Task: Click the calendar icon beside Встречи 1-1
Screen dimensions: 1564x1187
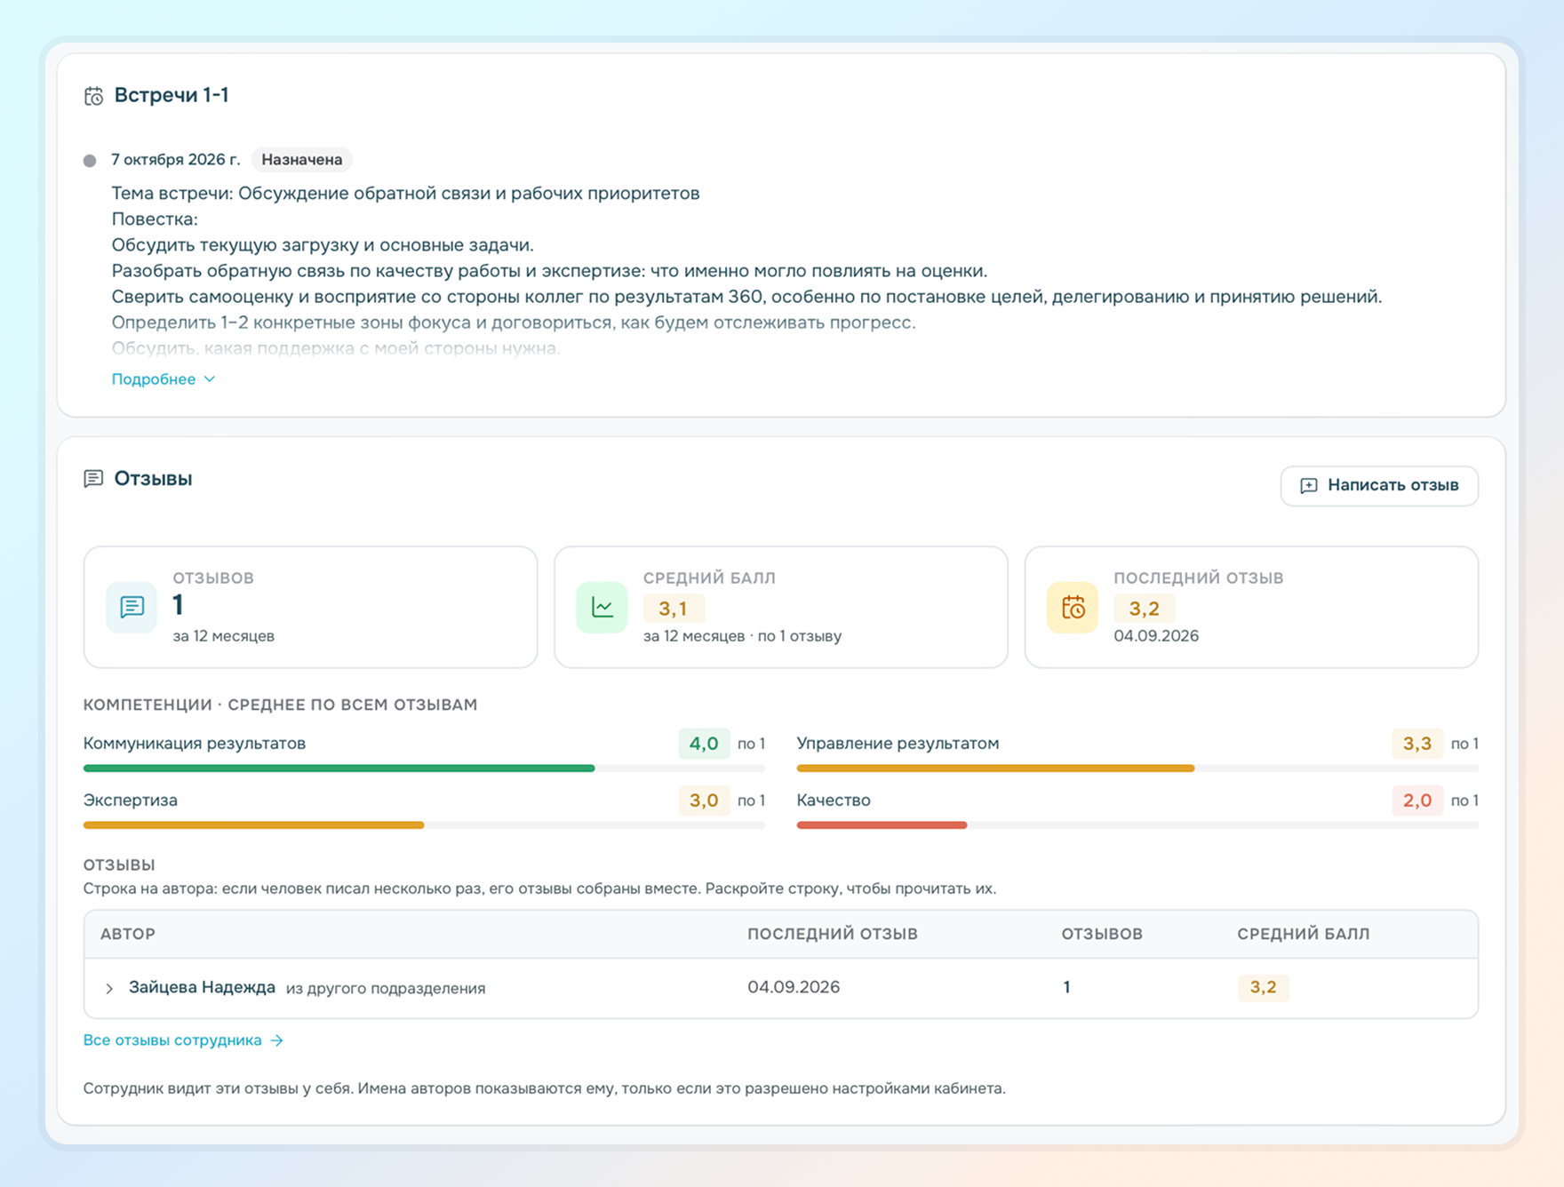Action: (93, 96)
